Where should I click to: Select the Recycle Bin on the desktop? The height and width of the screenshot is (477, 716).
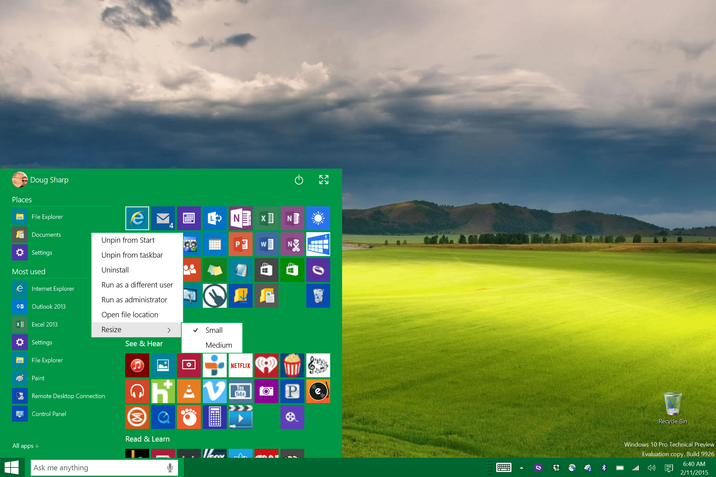(673, 408)
